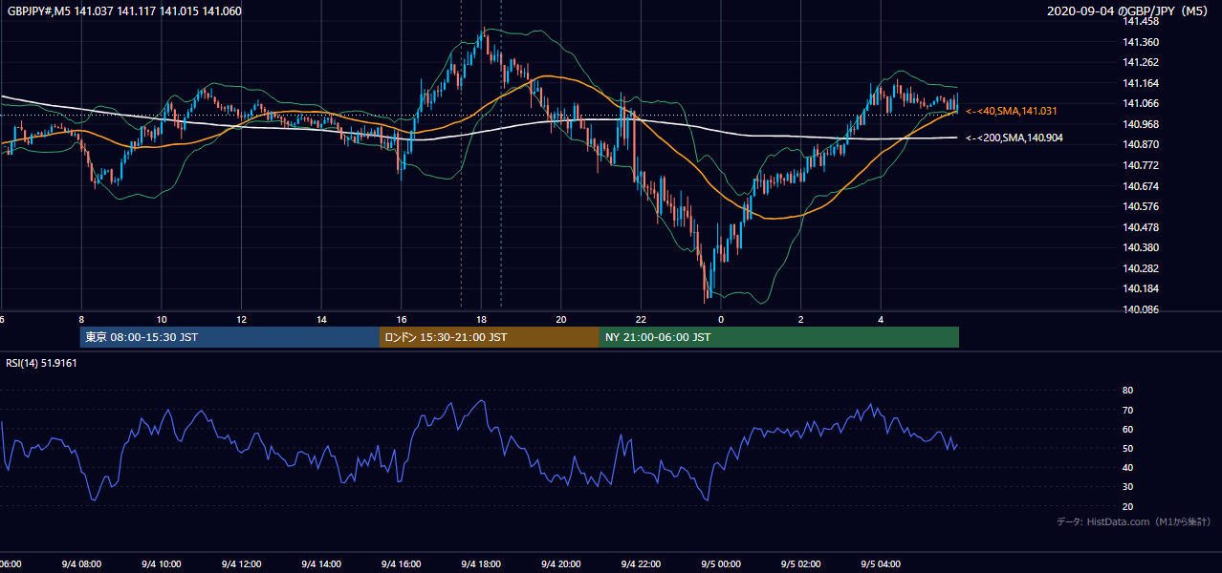Viewport: 1222px width, 573px height.
Task: Click price axis value 140.772
Action: tap(1142, 165)
